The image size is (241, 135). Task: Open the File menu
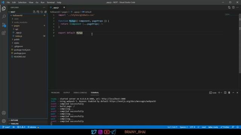[x=8, y=3]
